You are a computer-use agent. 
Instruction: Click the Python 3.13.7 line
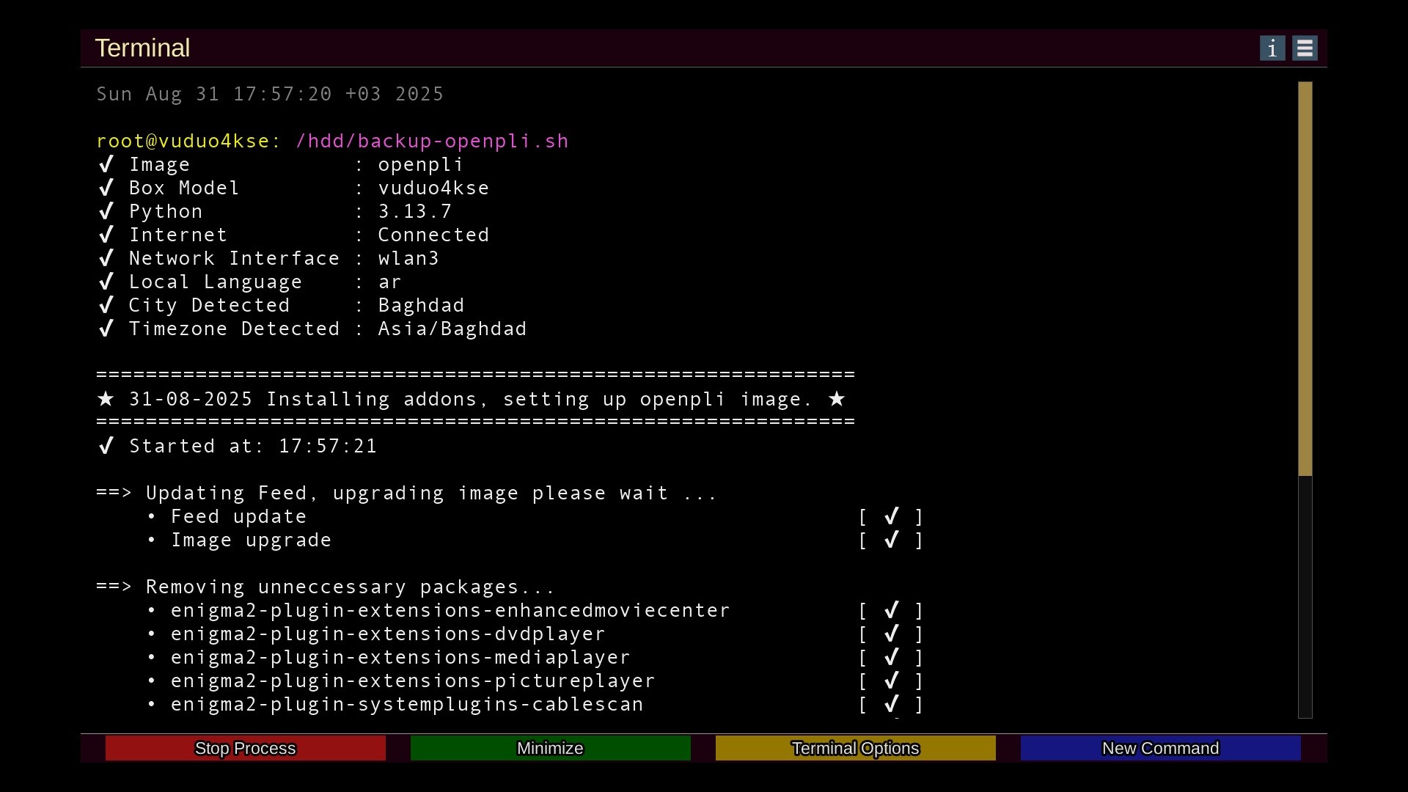[275, 212]
